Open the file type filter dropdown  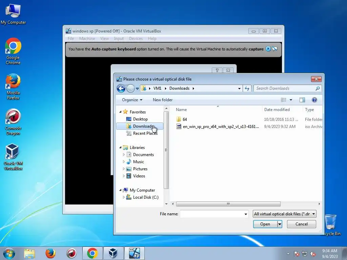[285, 214]
